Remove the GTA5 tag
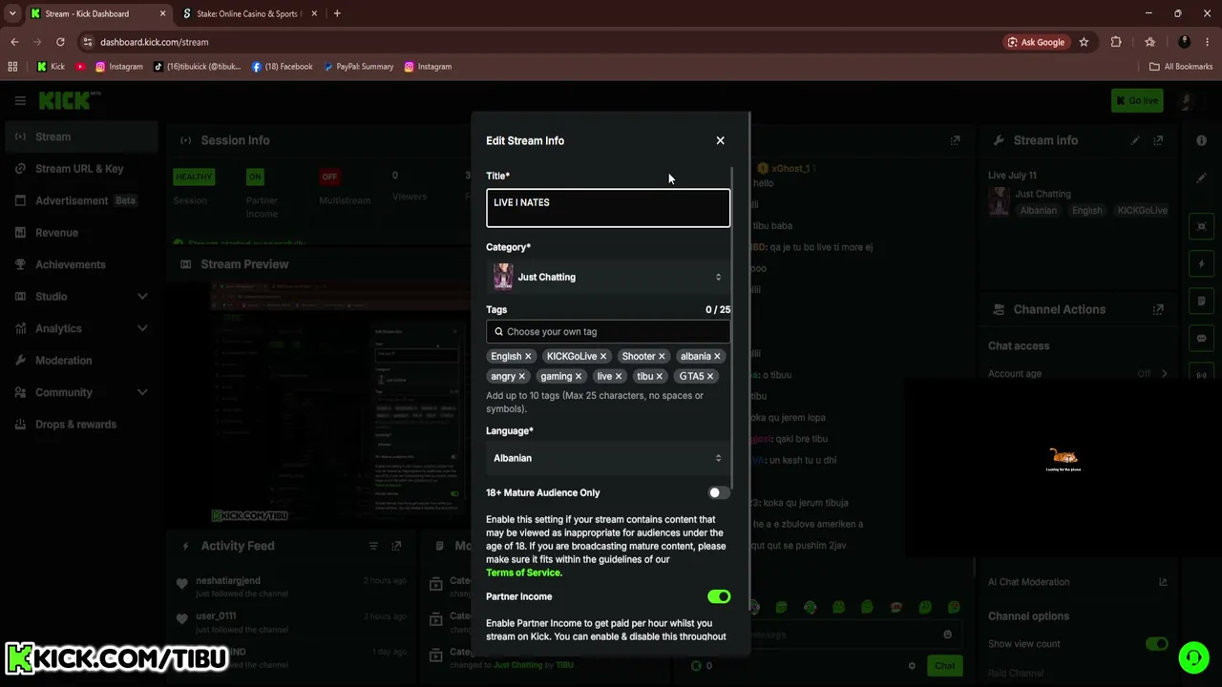Viewport: 1222px width, 687px height. pos(710,376)
